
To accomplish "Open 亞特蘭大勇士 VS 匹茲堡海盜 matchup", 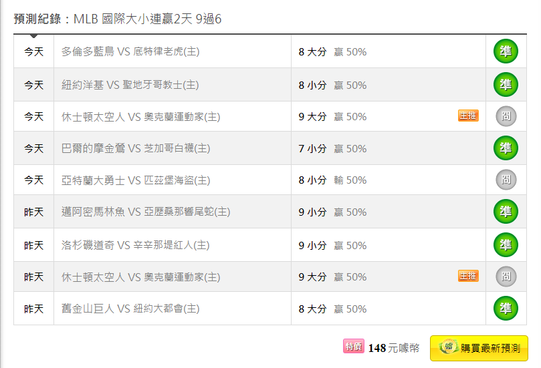I will click(x=136, y=180).
